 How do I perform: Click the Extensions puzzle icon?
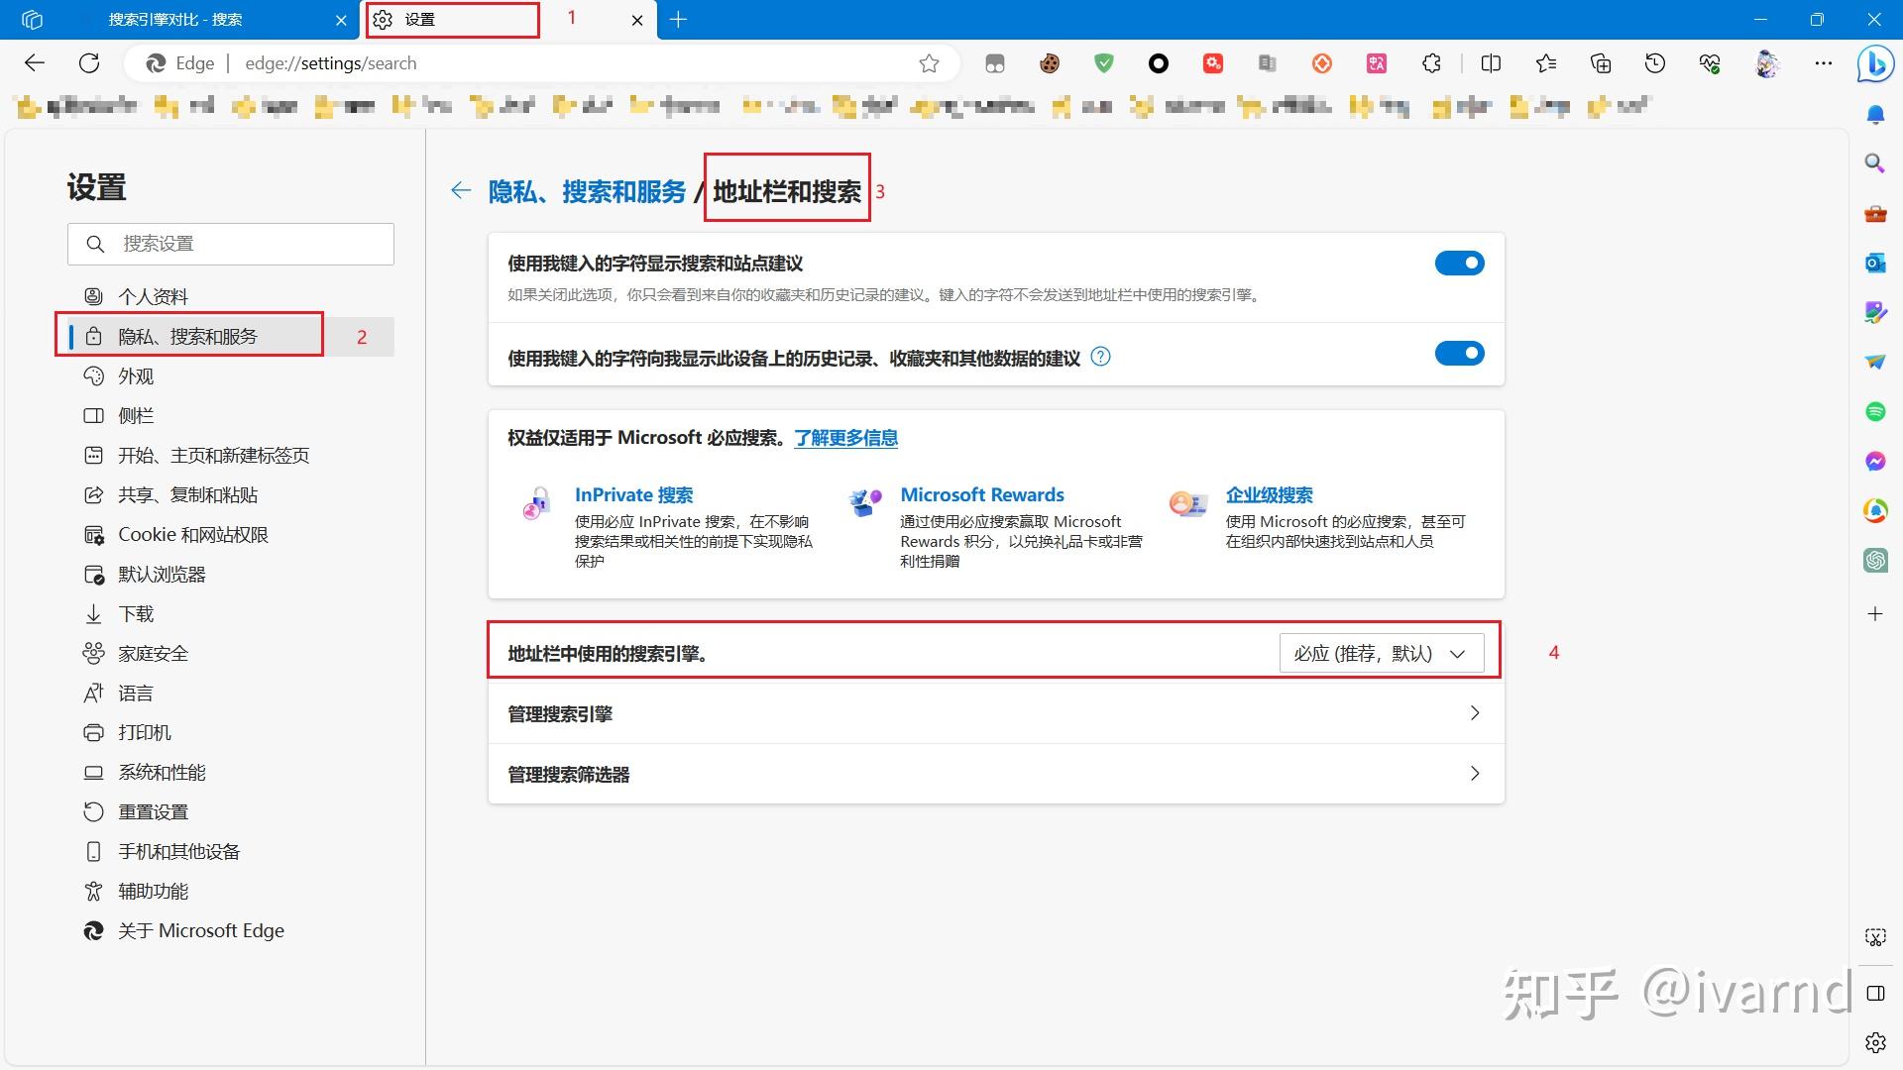coord(1431,62)
